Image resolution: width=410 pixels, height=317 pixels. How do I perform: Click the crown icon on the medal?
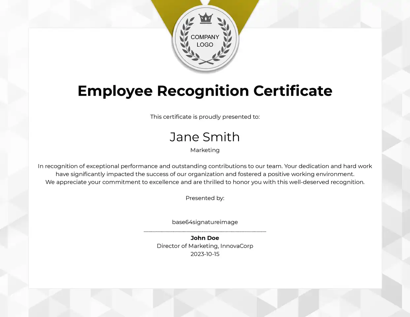click(205, 18)
